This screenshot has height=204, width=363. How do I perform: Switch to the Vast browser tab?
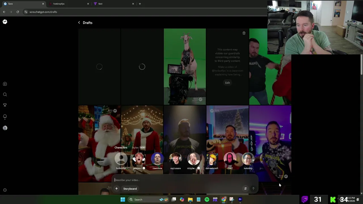tap(113, 4)
